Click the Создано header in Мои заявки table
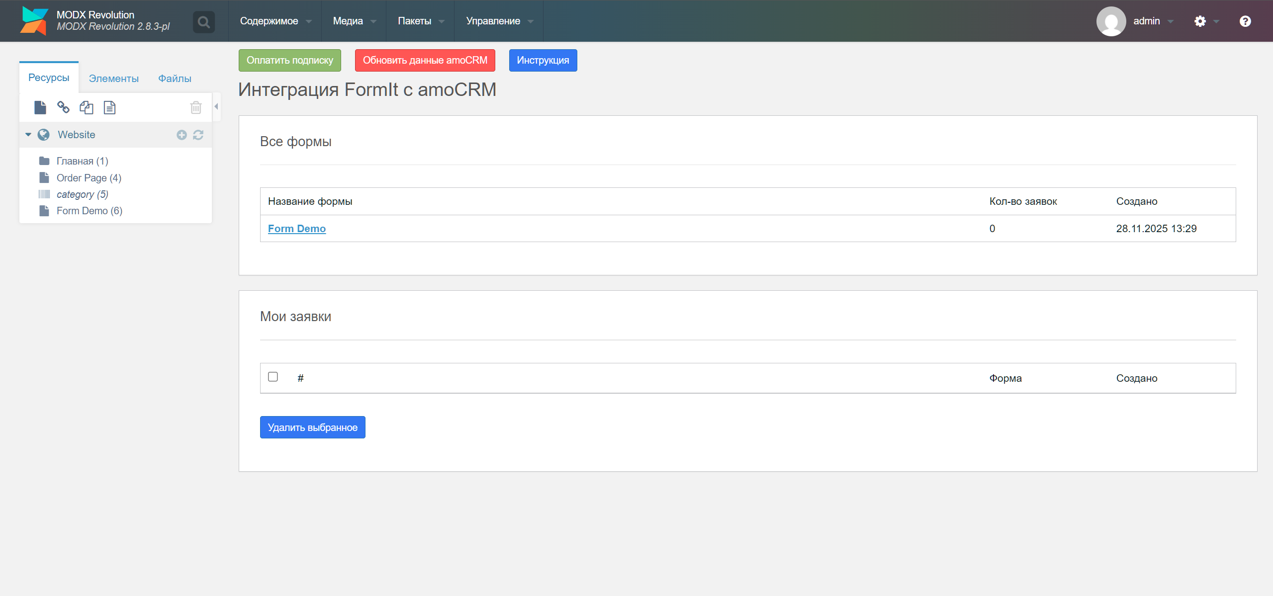The image size is (1273, 596). pos(1137,378)
